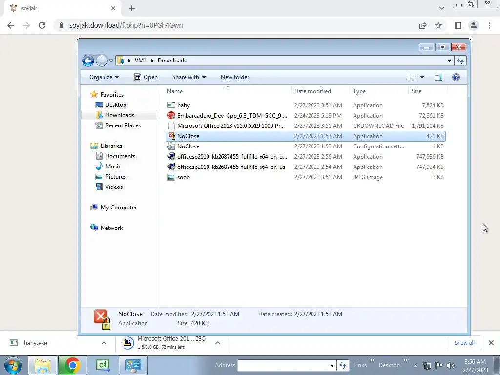Bookmark this page with the star icon
This screenshot has width=500, height=375.
[438, 25]
